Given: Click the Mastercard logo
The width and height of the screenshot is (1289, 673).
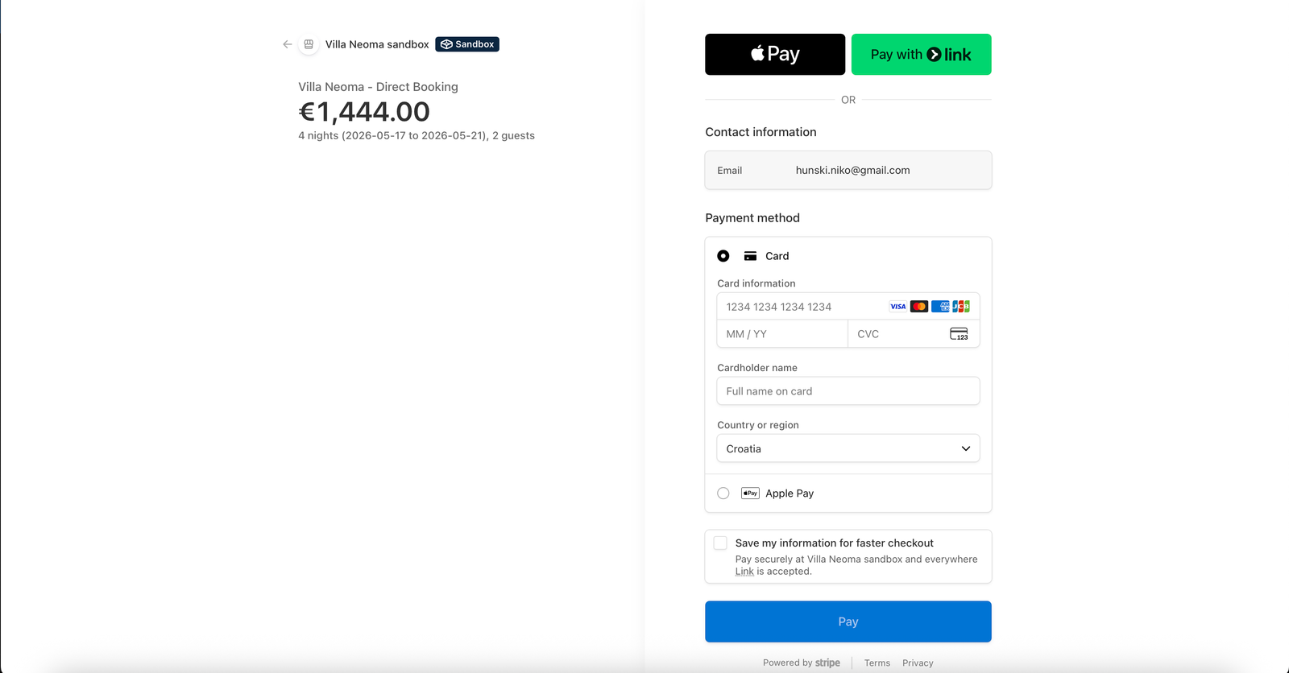Looking at the screenshot, I should pyautogui.click(x=919, y=307).
